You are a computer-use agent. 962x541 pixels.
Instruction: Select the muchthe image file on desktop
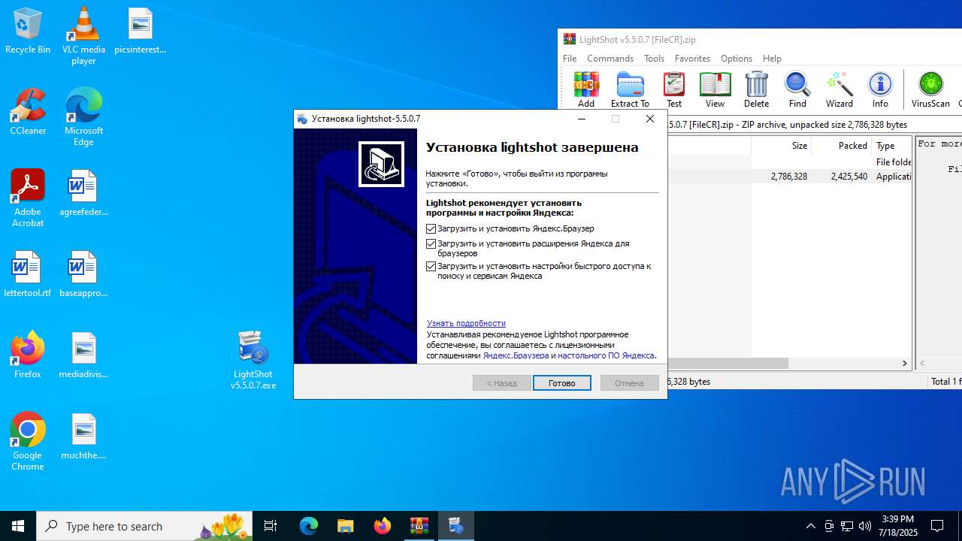pos(83,437)
